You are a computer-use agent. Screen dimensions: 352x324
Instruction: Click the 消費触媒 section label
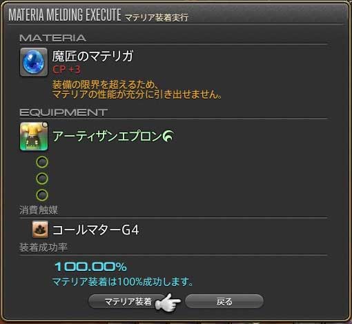[x=39, y=210]
